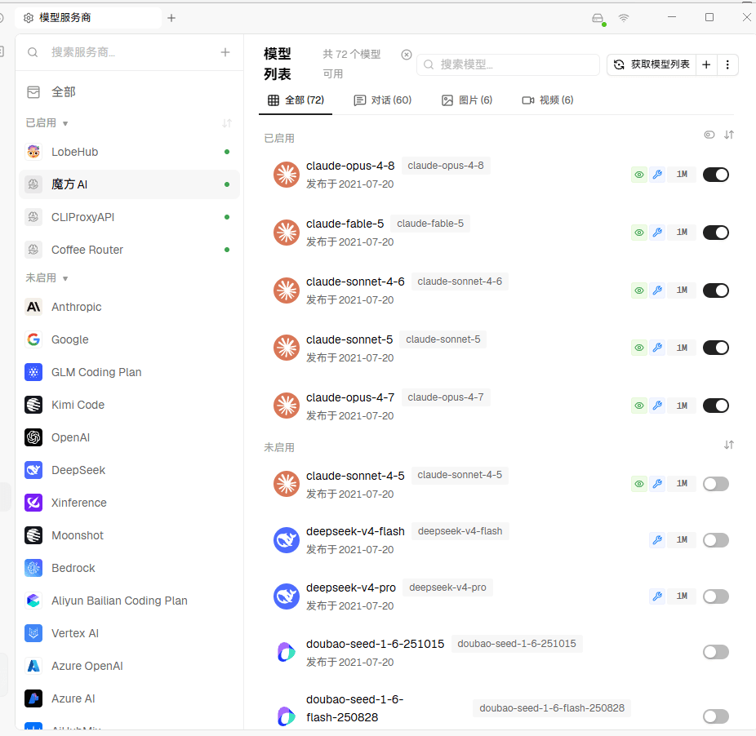Switch to 全部 (72) tab
Viewport: 756px width, 736px height.
click(x=296, y=100)
